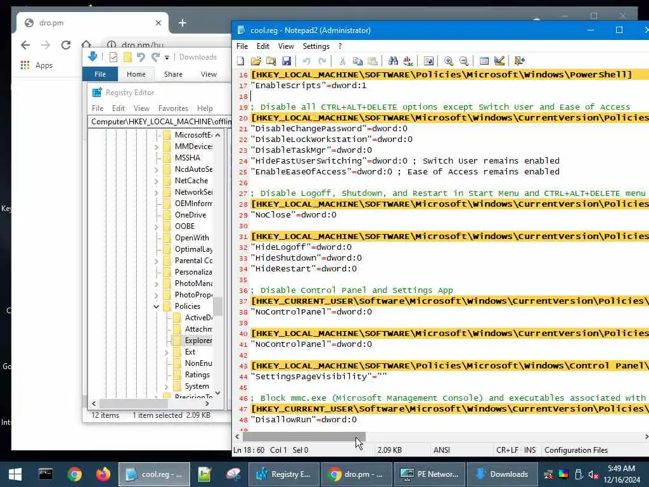Expand the System key in registry tree
Viewport: 649px width, 487px height.
click(167, 386)
